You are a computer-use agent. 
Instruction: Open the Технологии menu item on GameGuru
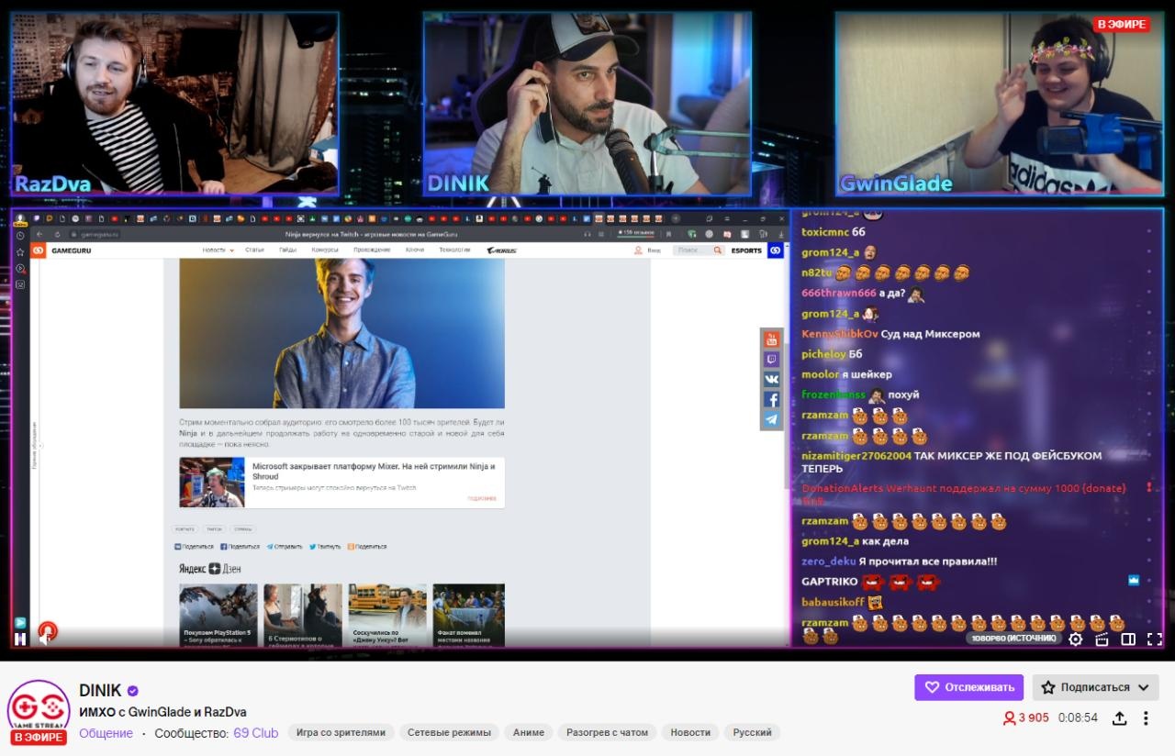click(x=454, y=250)
